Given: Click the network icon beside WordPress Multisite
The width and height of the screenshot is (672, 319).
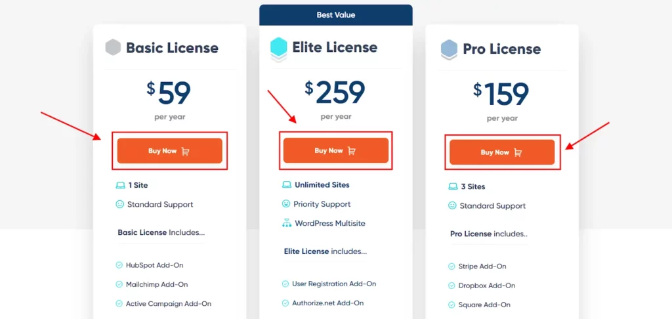Looking at the screenshot, I should pyautogui.click(x=286, y=223).
